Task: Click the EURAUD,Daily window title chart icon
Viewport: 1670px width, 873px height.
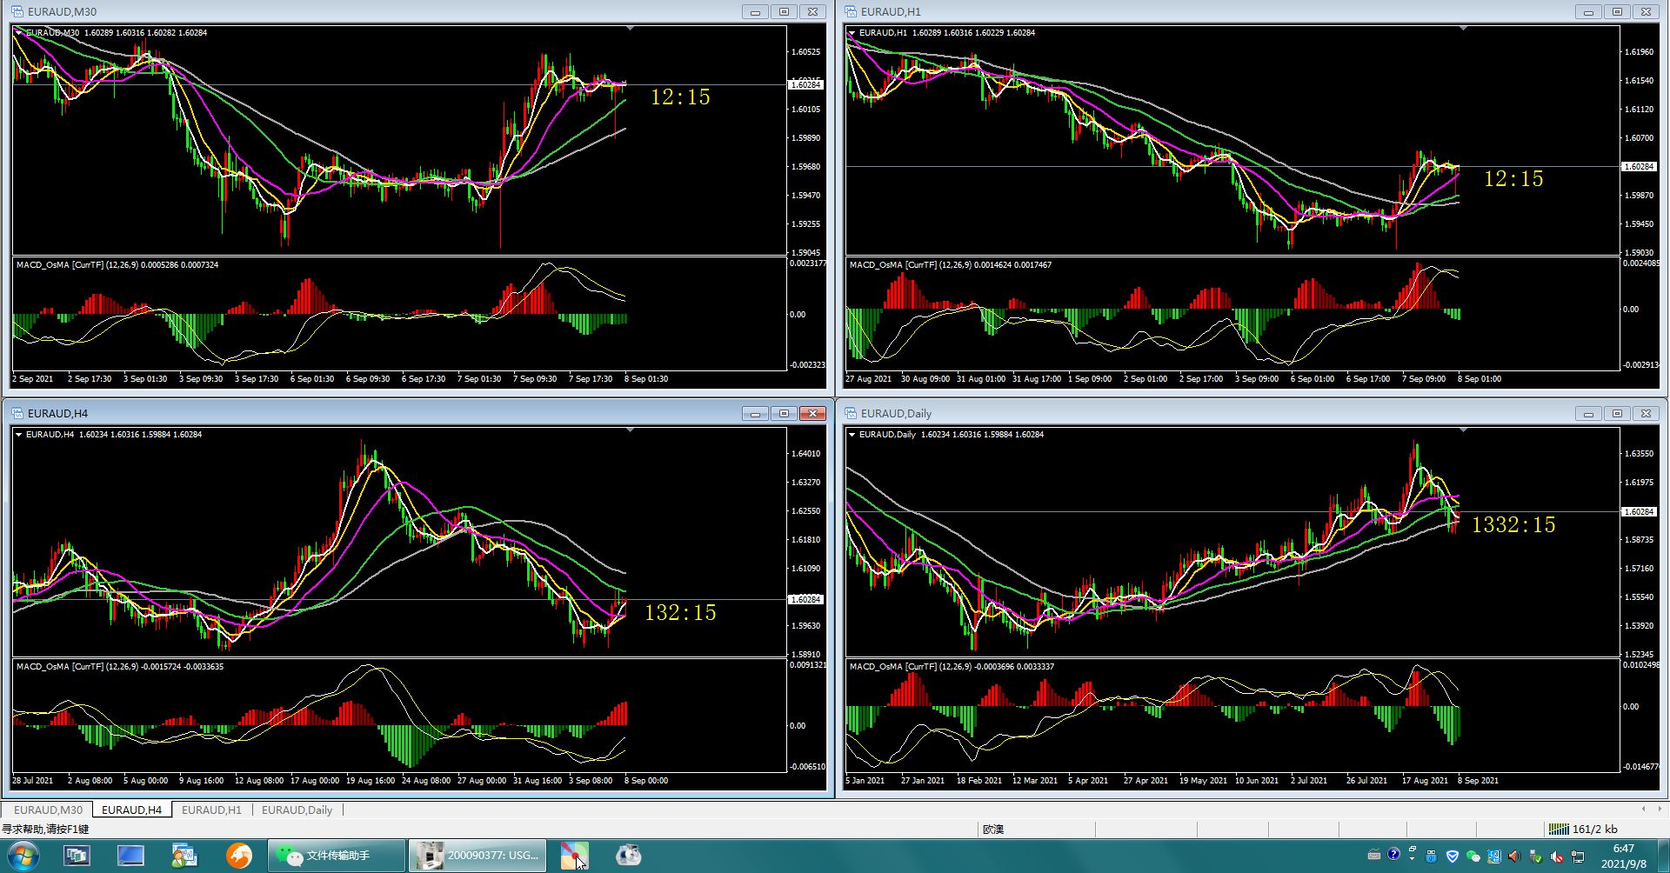Action: (851, 413)
